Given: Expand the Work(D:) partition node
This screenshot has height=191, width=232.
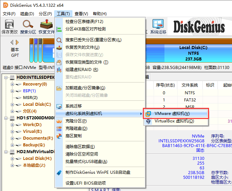Looking at the screenshot, I should point(12,125).
